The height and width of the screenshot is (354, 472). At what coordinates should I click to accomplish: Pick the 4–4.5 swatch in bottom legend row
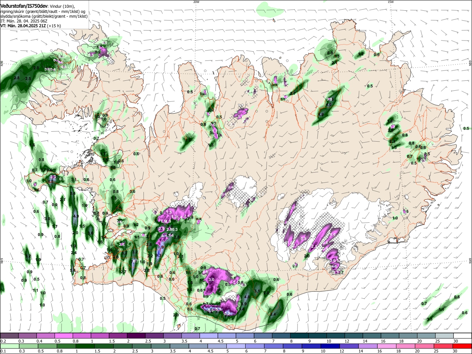pos(199,346)
